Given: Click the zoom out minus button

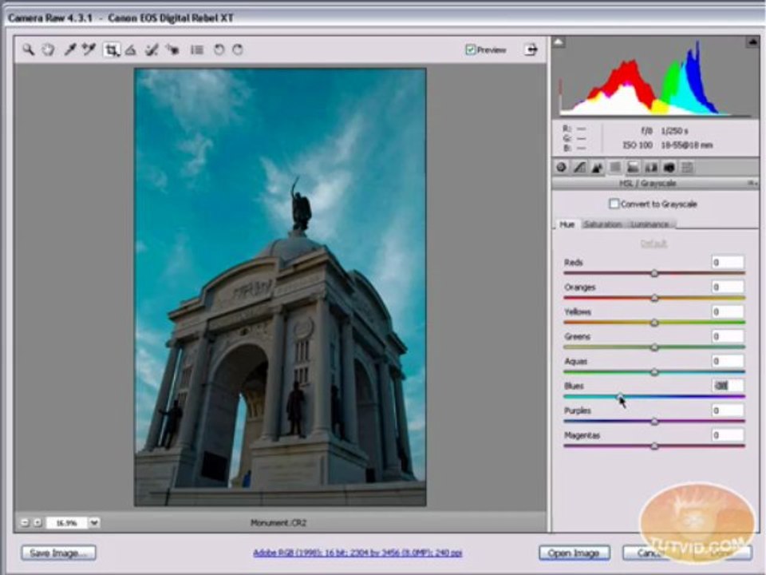Looking at the screenshot, I should coord(25,522).
